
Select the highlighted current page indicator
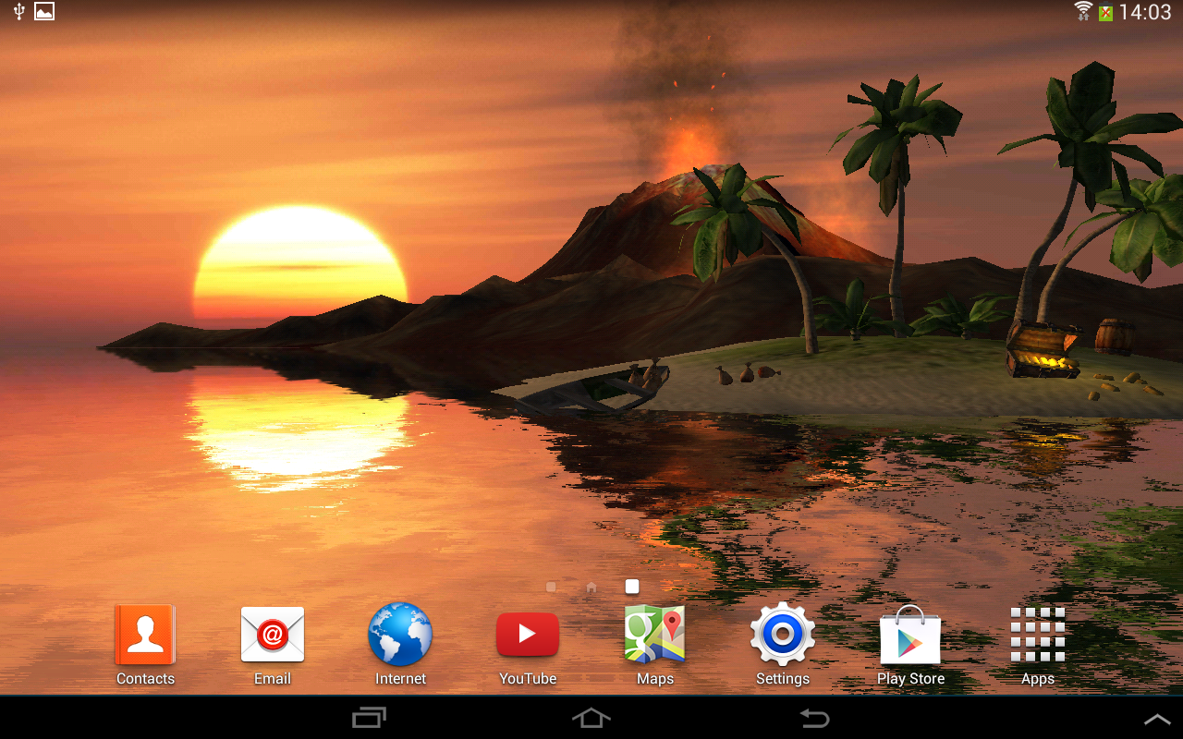click(632, 587)
